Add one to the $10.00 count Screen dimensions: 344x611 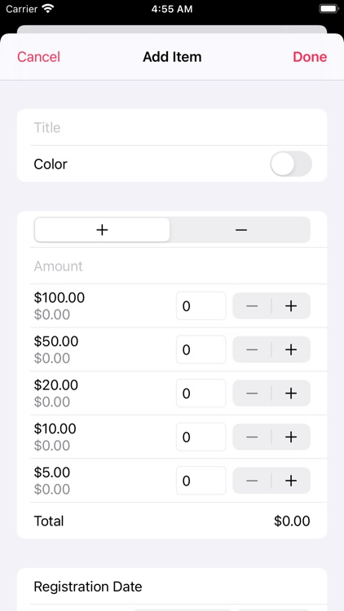tap(291, 437)
